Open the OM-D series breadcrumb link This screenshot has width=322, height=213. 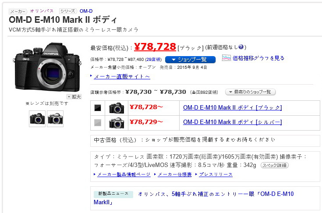[x=86, y=11]
